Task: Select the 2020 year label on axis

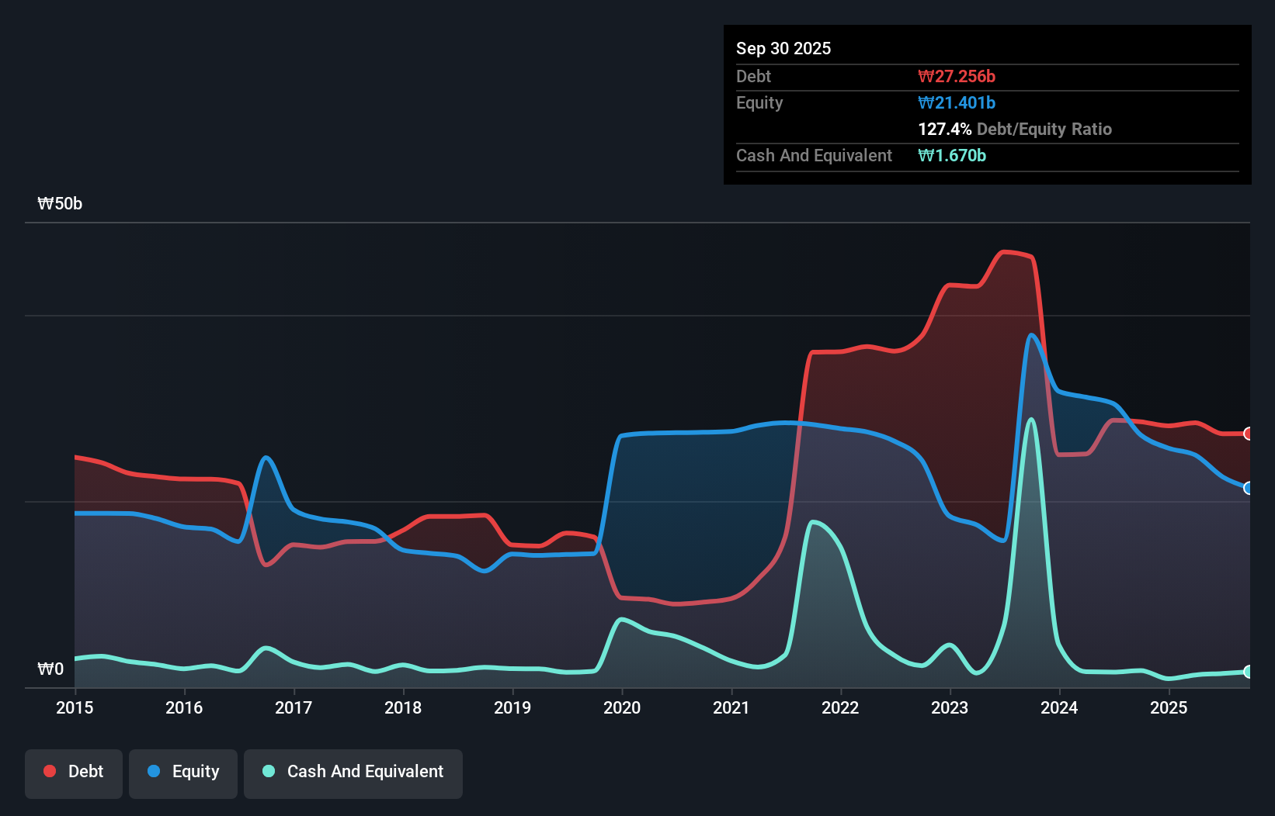Action: click(621, 707)
